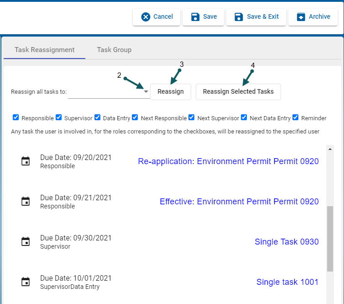Click the Cancel button's X icon
The width and height of the screenshot is (344, 304).
pos(146,17)
